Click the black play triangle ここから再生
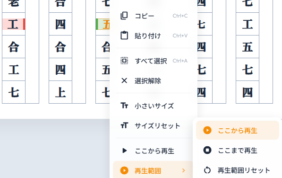The height and width of the screenshot is (178, 282). [x=124, y=151]
